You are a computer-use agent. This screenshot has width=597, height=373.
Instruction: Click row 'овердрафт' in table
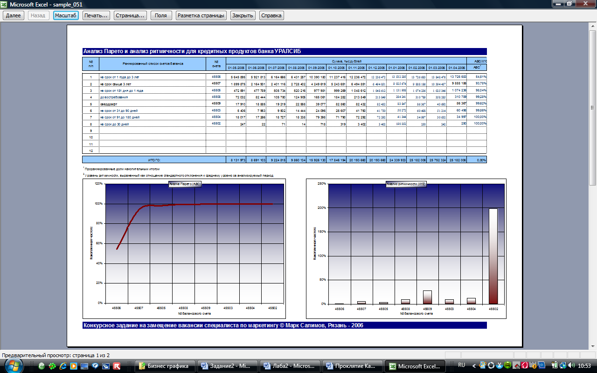[x=284, y=104]
